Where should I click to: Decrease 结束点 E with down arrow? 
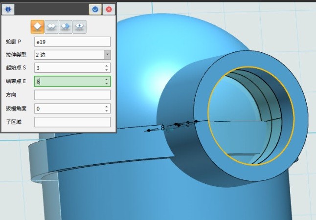(x=107, y=84)
